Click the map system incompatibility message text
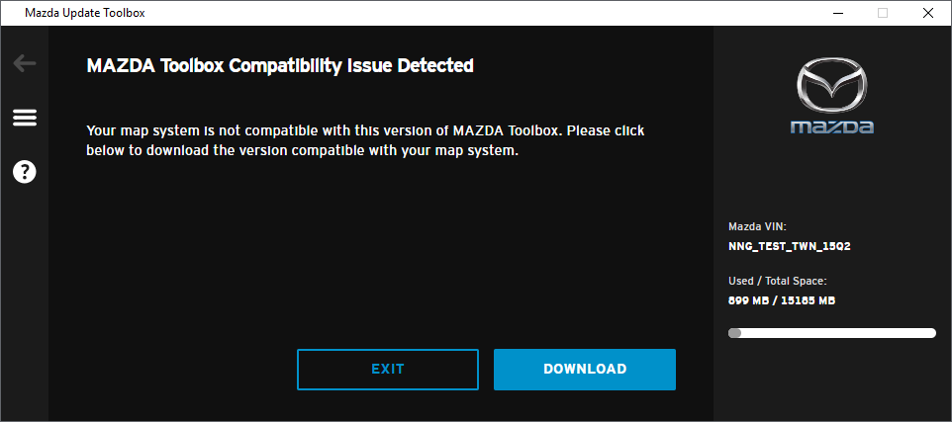Viewport: 952px width, 422px height. 365,140
